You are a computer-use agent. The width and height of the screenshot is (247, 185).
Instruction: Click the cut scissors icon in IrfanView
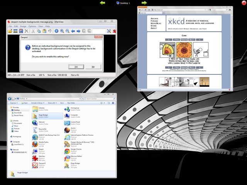coord(34,31)
